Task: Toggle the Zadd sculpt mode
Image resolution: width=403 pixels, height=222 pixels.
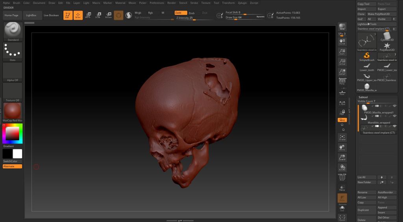Action: 181,13
